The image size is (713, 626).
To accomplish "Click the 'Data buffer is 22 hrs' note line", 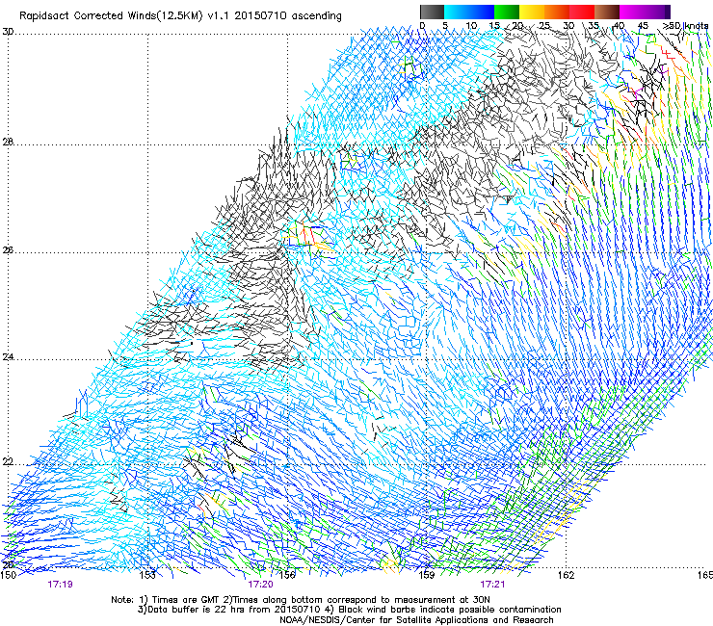I will point(349,610).
